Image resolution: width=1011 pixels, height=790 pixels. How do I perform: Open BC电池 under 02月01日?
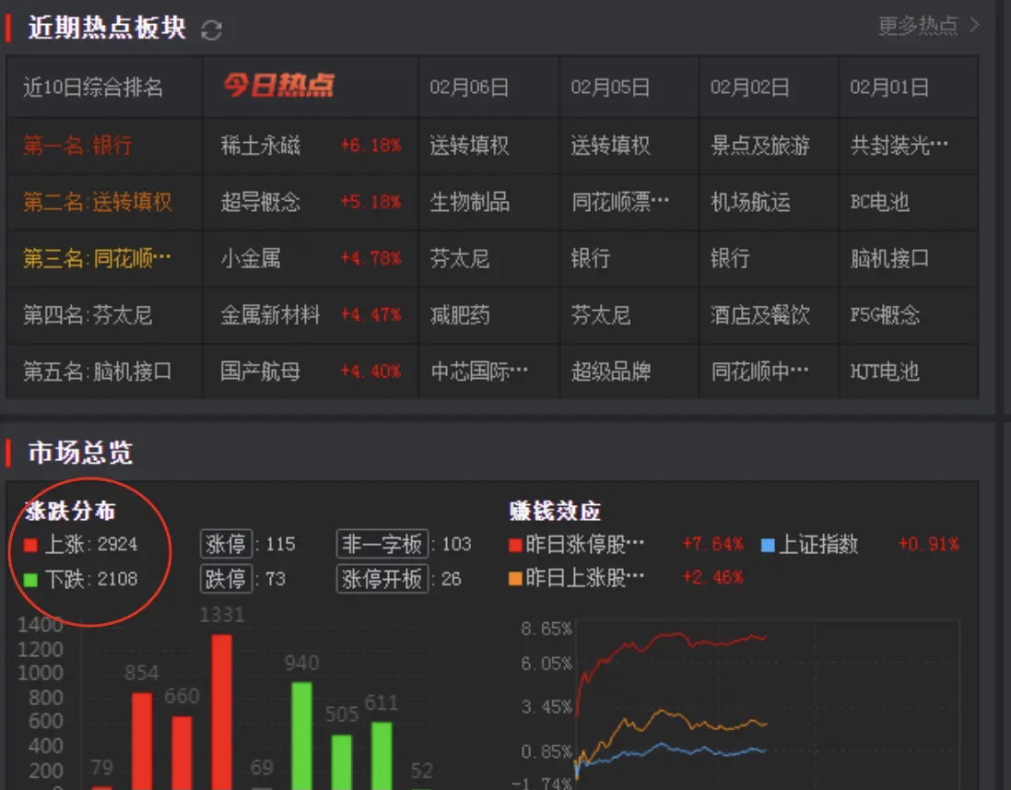click(879, 202)
